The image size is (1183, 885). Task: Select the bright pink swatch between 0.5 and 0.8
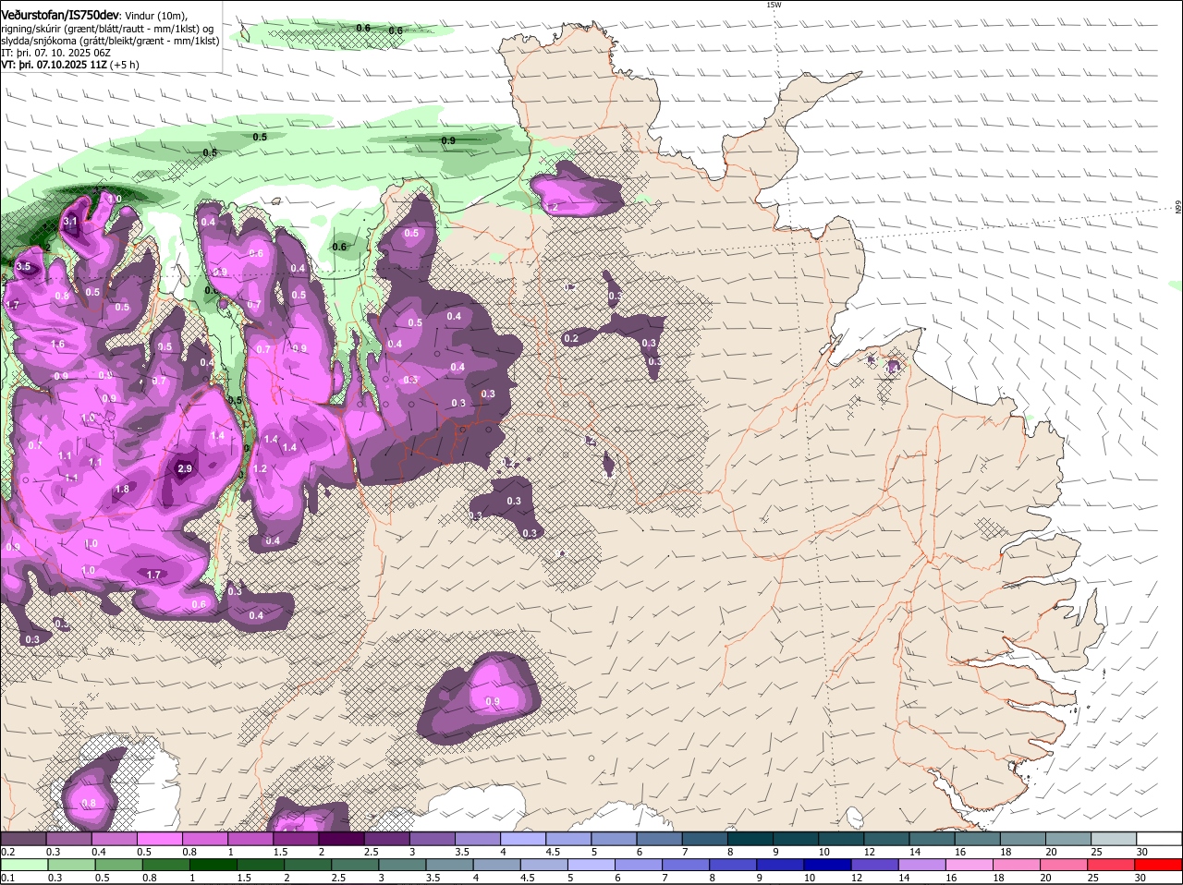click(159, 838)
